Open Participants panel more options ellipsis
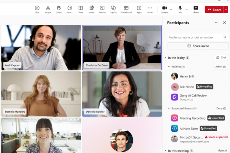This screenshot has width=230, height=153. point(217,23)
